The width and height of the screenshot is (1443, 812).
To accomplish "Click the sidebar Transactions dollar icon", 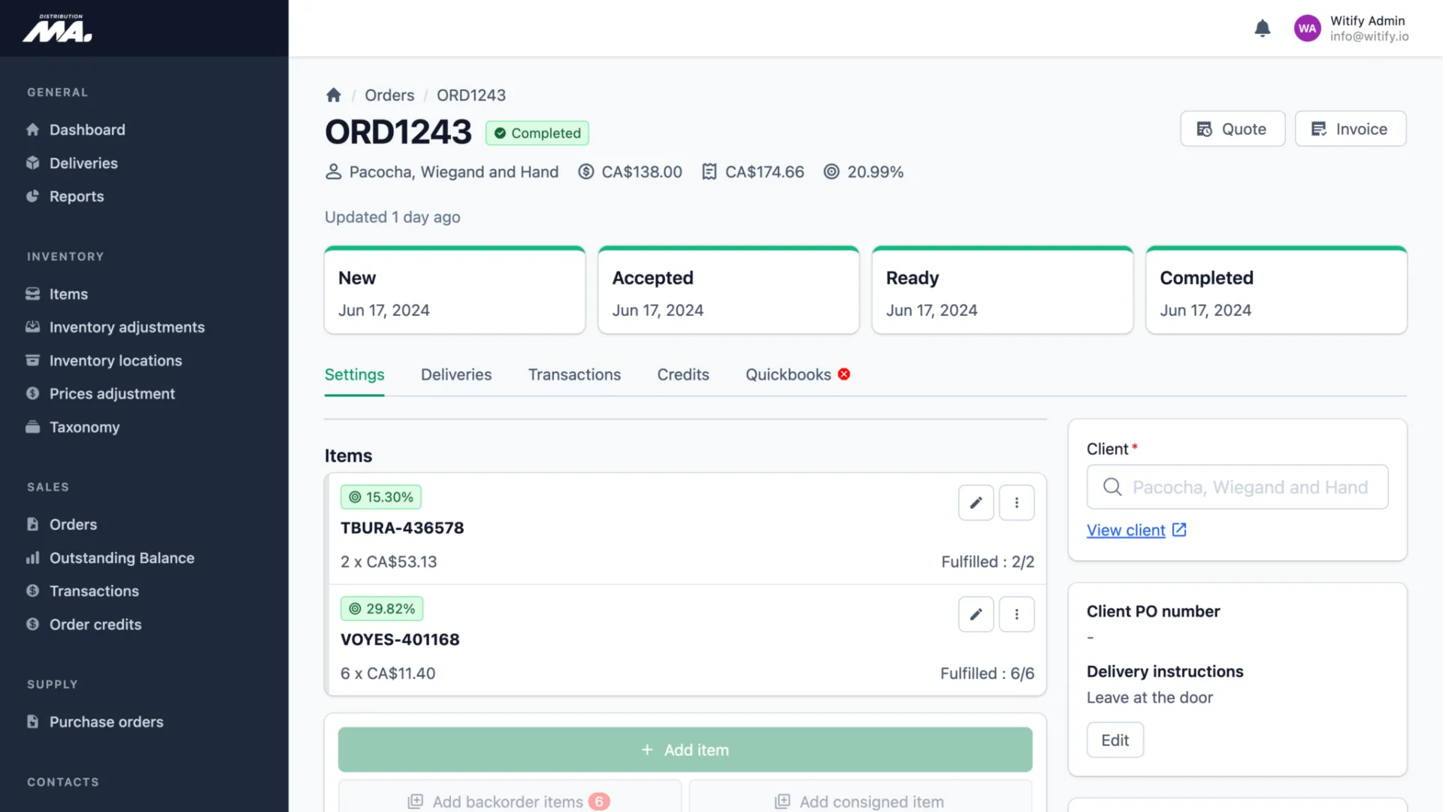I will (32, 591).
